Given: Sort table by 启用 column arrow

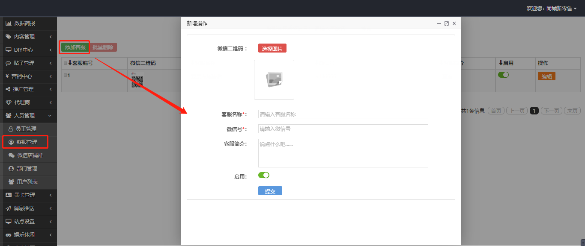Looking at the screenshot, I should (501, 63).
